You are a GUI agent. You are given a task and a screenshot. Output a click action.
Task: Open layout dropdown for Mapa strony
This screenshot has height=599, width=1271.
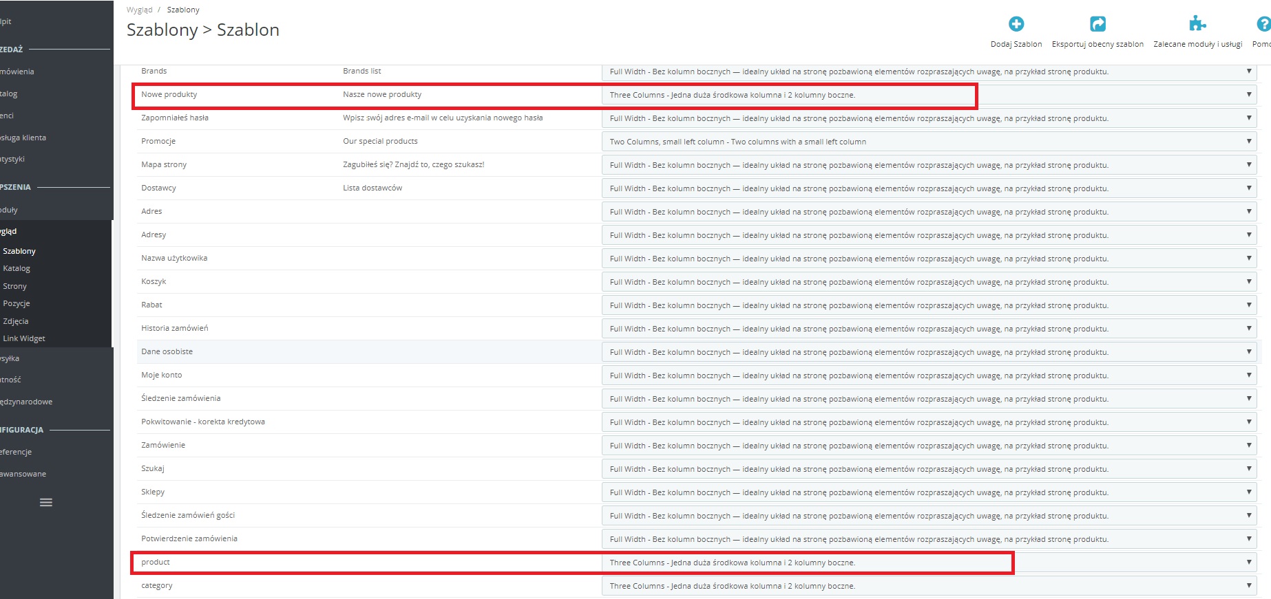coord(929,165)
